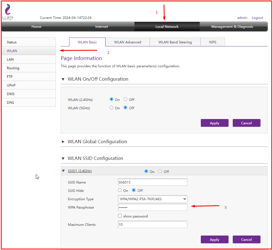Set SSID Hide to On
Screen dimensions: 273x250
tap(120, 190)
